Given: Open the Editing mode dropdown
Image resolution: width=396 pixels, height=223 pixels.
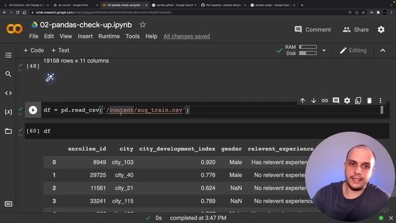Looking at the screenshot, I should [x=353, y=50].
